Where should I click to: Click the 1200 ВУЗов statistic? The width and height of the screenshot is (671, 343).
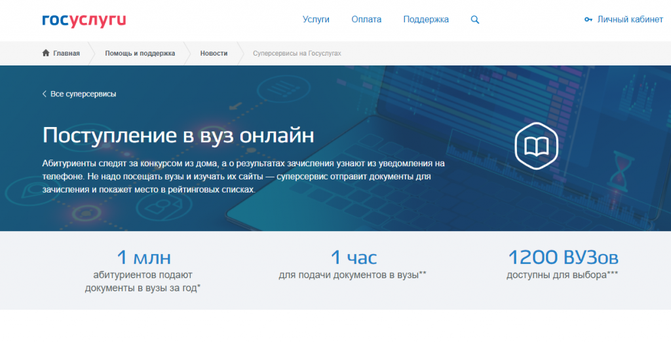tap(562, 257)
